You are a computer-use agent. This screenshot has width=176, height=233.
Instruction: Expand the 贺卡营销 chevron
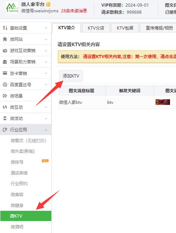(46, 73)
